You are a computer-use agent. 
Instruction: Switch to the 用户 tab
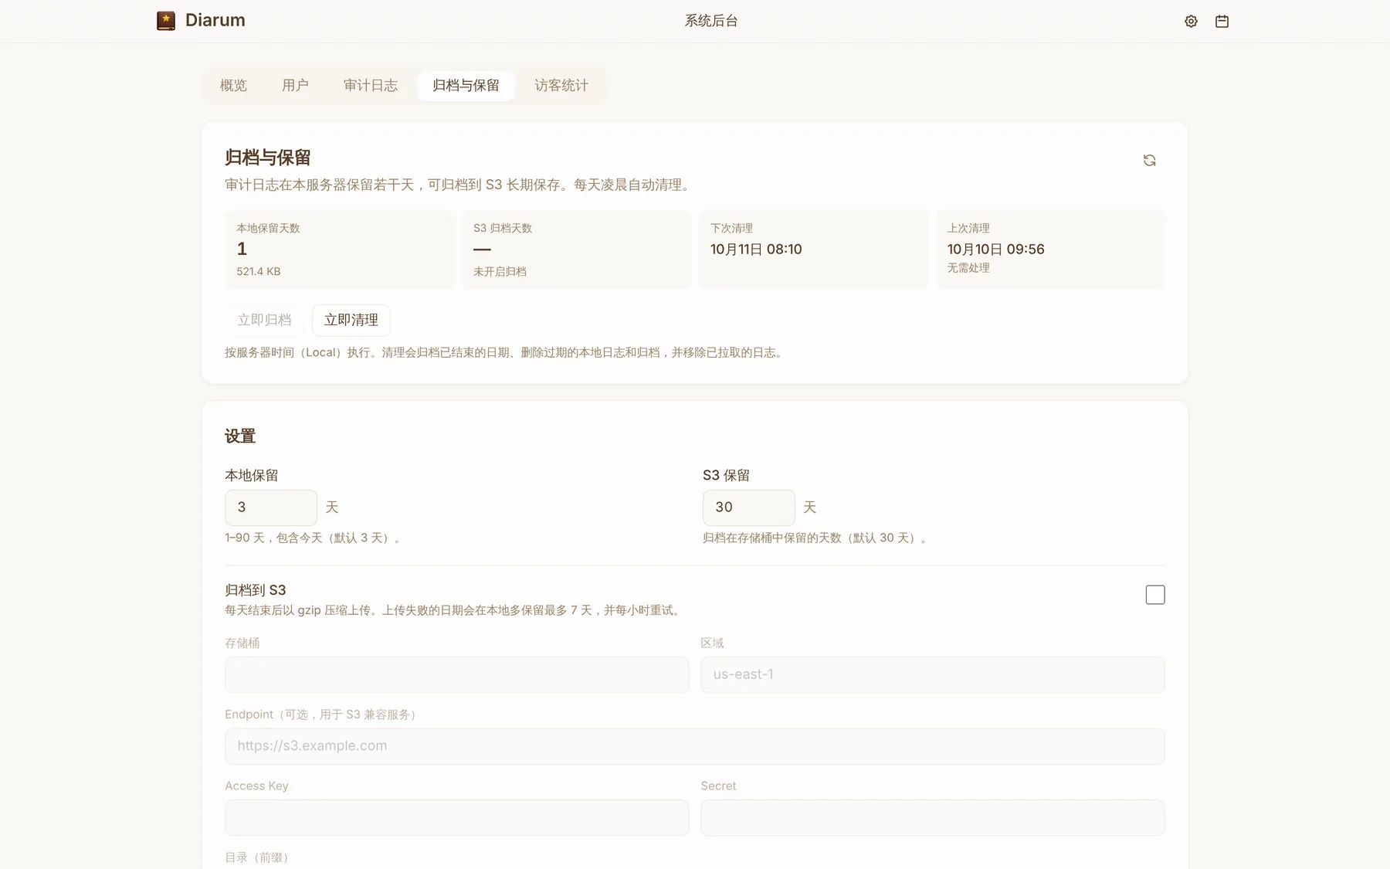click(295, 86)
